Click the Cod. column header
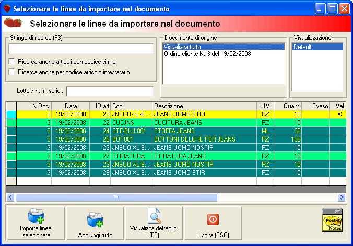 (131, 106)
